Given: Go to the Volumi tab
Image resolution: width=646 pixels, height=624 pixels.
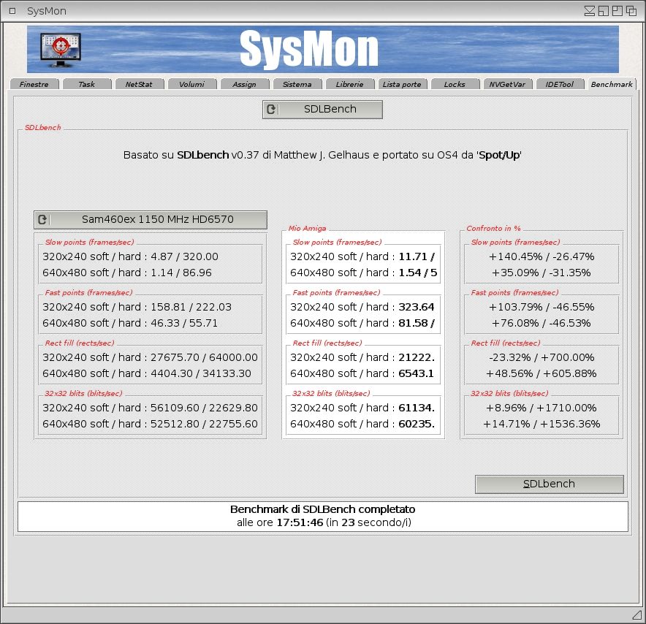Looking at the screenshot, I should pos(191,84).
